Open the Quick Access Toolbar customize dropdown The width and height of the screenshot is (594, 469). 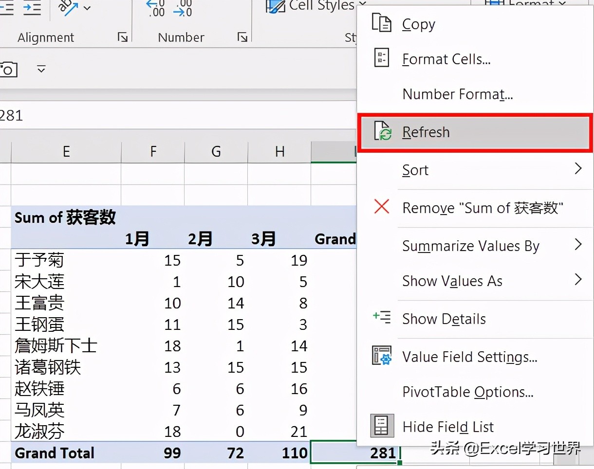[x=41, y=69]
